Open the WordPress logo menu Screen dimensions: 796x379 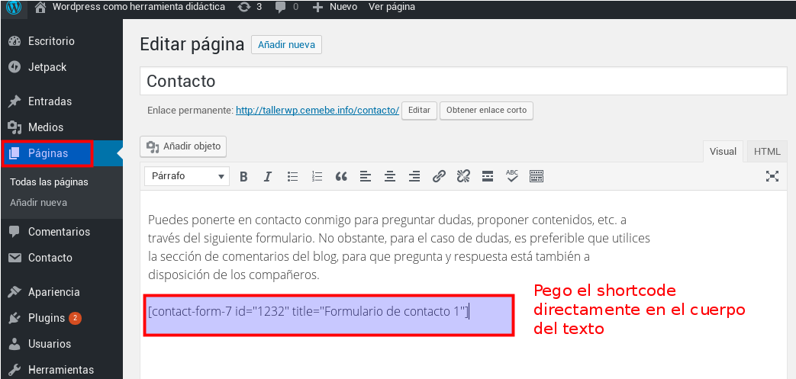(x=14, y=8)
